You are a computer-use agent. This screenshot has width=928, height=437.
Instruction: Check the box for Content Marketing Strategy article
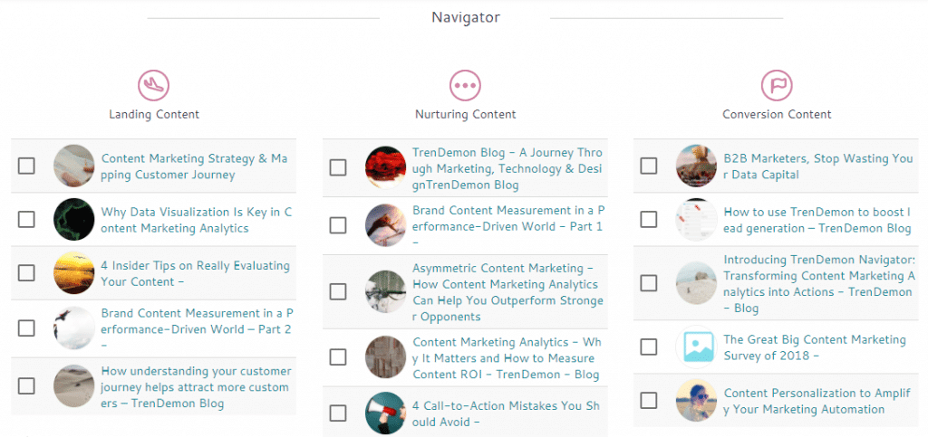(26, 166)
